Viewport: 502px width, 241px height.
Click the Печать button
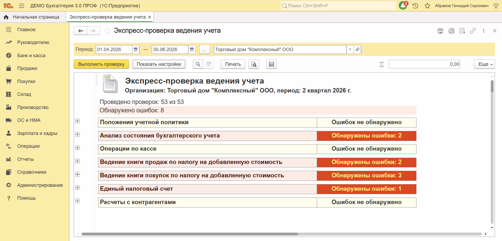233,64
